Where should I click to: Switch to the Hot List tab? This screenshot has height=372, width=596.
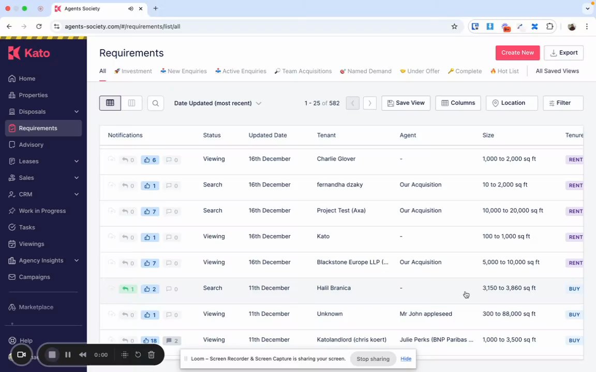pyautogui.click(x=504, y=71)
